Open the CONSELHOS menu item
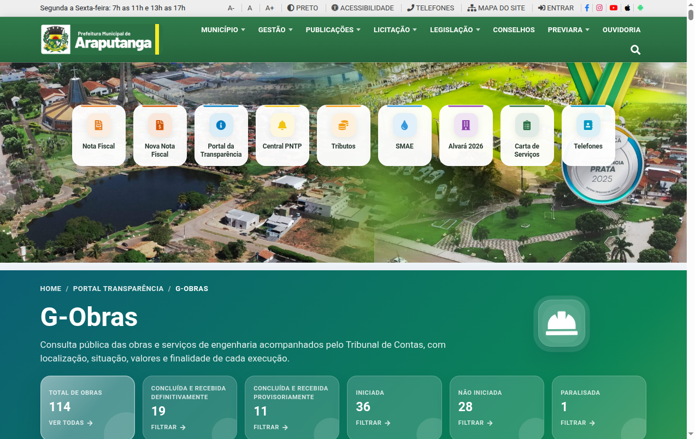Screen dimensions: 695x439 (514, 30)
